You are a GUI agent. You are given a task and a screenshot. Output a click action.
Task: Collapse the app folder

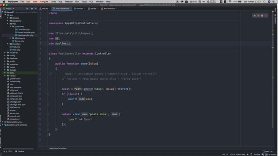5,15
